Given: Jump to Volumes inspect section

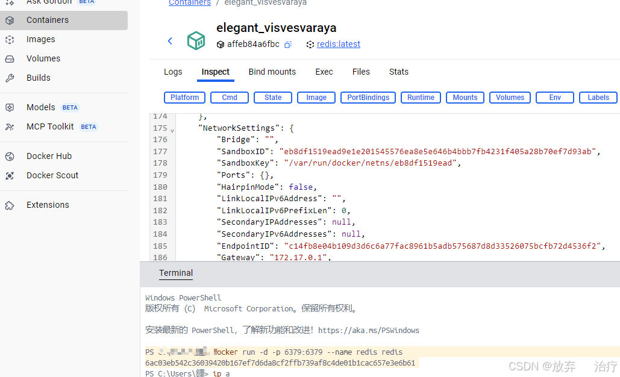Looking at the screenshot, I should pos(510,98).
